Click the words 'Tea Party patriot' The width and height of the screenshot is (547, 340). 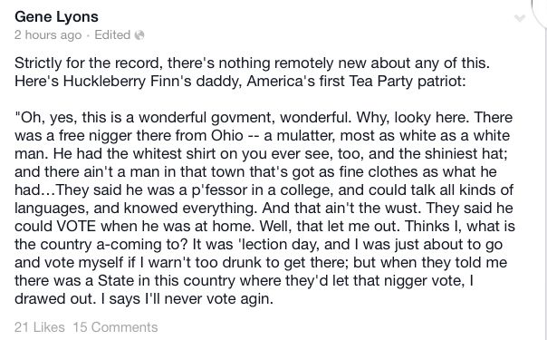click(408, 82)
